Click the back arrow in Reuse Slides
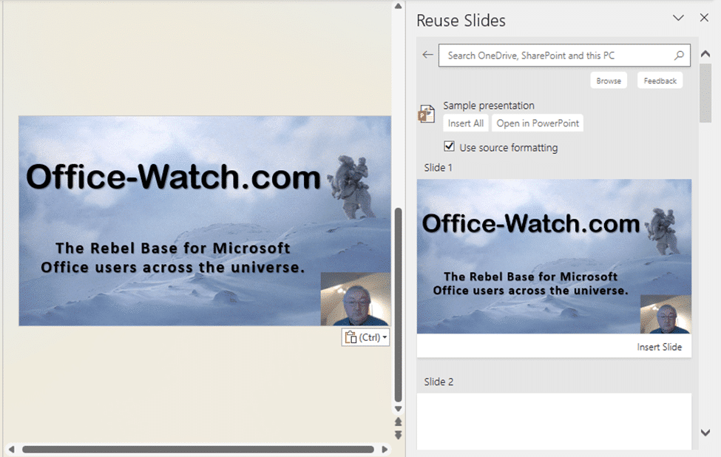Screen dimensions: 721x457 click(x=427, y=55)
